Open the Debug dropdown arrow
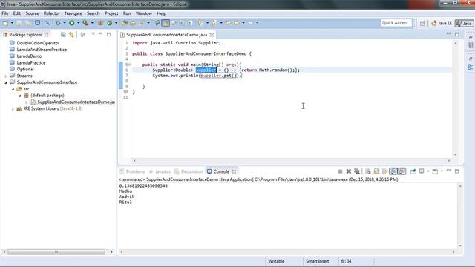The image size is (475, 267). coord(65,23)
